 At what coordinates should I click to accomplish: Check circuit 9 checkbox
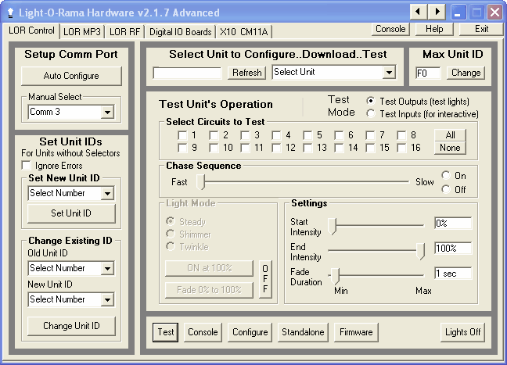coord(182,148)
